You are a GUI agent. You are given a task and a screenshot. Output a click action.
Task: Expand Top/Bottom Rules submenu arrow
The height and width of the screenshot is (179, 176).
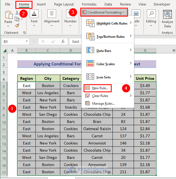pos(131,36)
